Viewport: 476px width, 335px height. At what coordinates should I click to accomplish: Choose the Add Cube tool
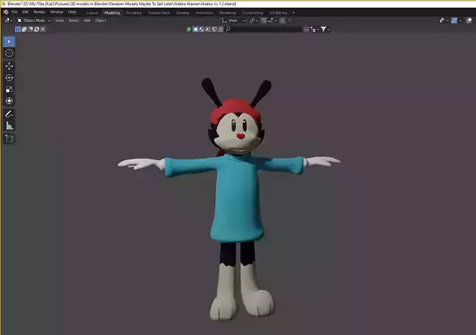pyautogui.click(x=9, y=139)
